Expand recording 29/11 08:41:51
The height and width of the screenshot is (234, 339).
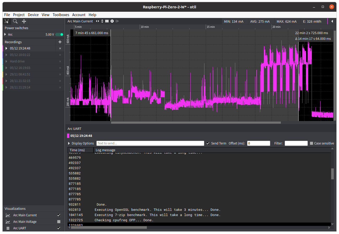pyautogui.click(x=7, y=74)
